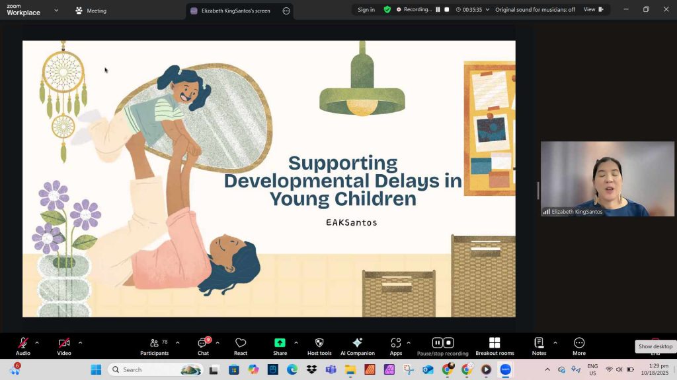
Task: Pause the recording in top bar
Action: pos(438,10)
